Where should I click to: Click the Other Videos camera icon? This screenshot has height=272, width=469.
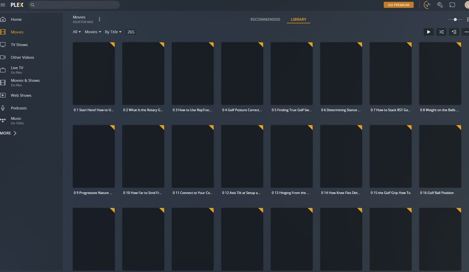(x=3, y=58)
